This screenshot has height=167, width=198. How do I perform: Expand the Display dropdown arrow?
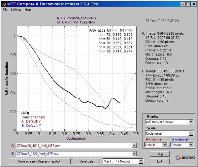click(191, 122)
